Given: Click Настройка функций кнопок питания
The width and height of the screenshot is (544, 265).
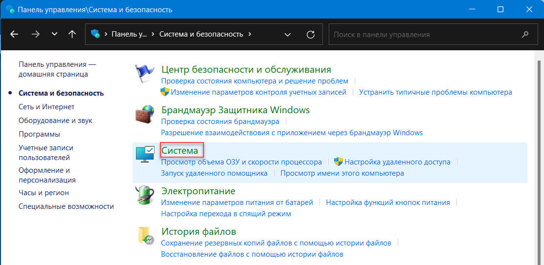Looking at the screenshot, I should (x=388, y=203).
